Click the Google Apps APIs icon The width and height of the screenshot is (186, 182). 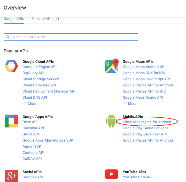[x=11, y=121]
